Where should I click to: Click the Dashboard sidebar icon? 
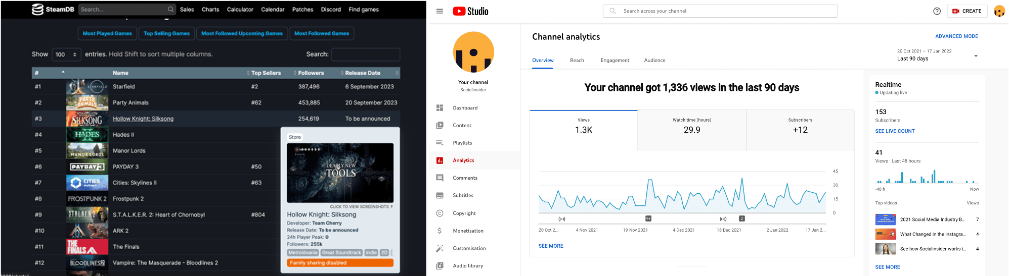click(x=440, y=108)
